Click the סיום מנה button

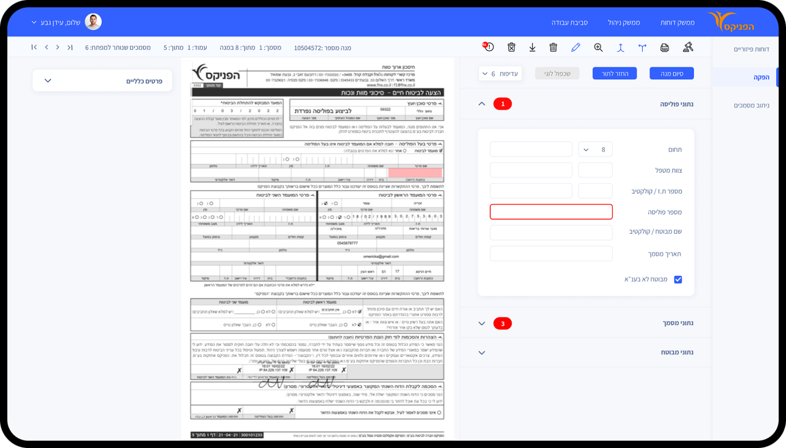point(671,74)
